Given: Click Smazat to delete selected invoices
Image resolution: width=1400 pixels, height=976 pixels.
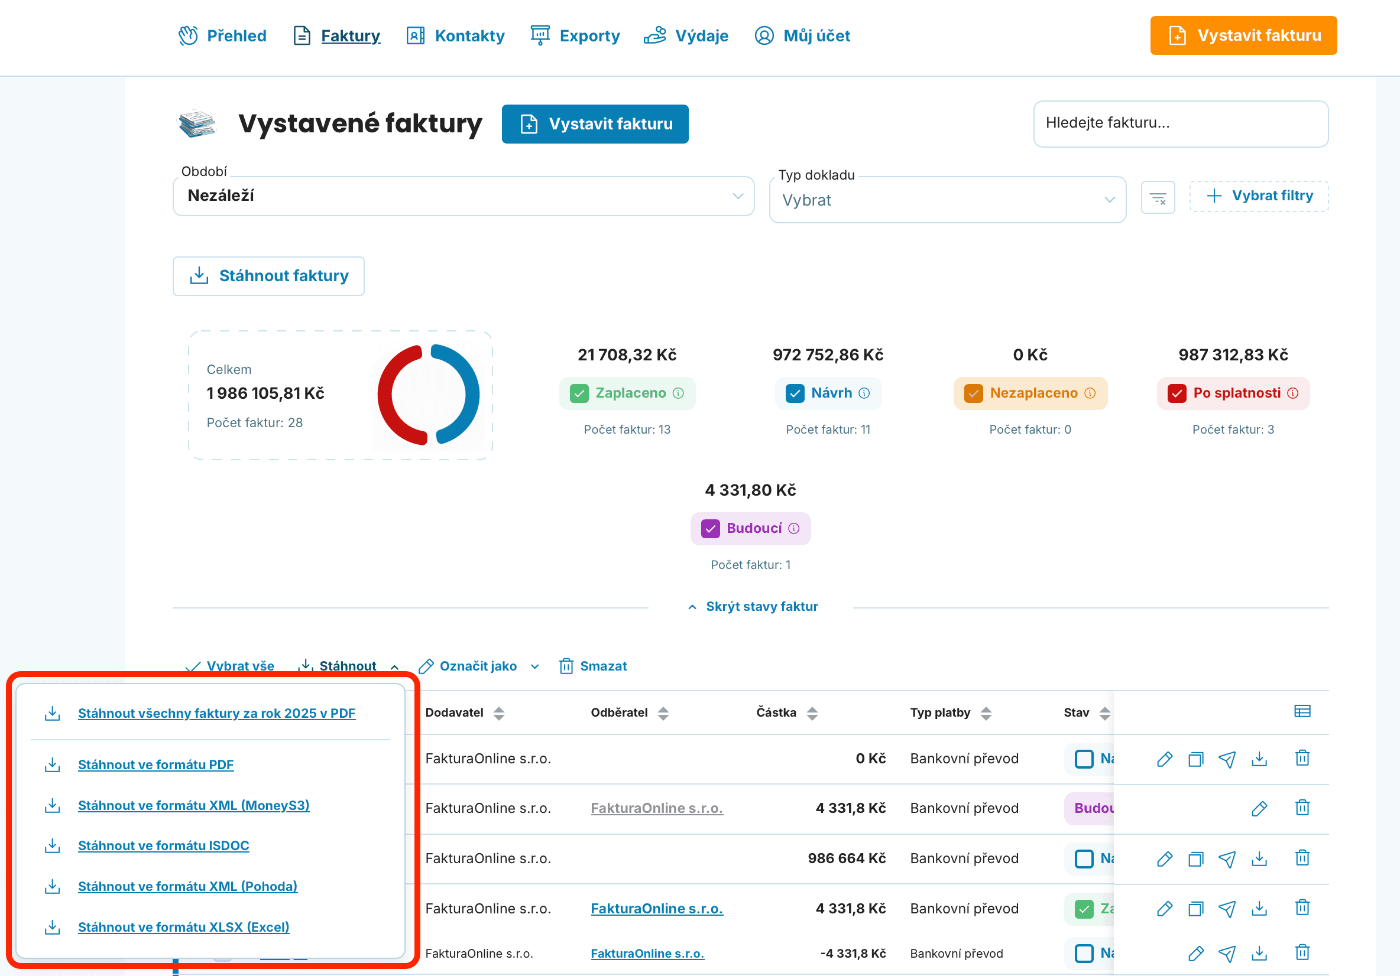Looking at the screenshot, I should coord(592,666).
